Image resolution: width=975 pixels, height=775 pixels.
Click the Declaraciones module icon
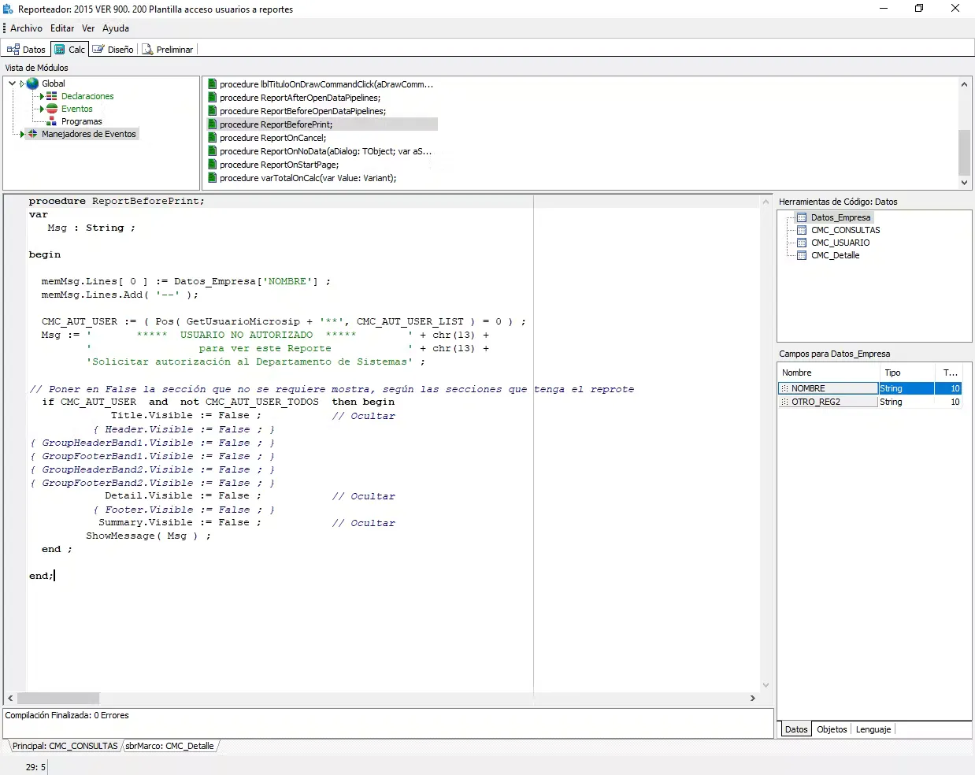coord(52,96)
